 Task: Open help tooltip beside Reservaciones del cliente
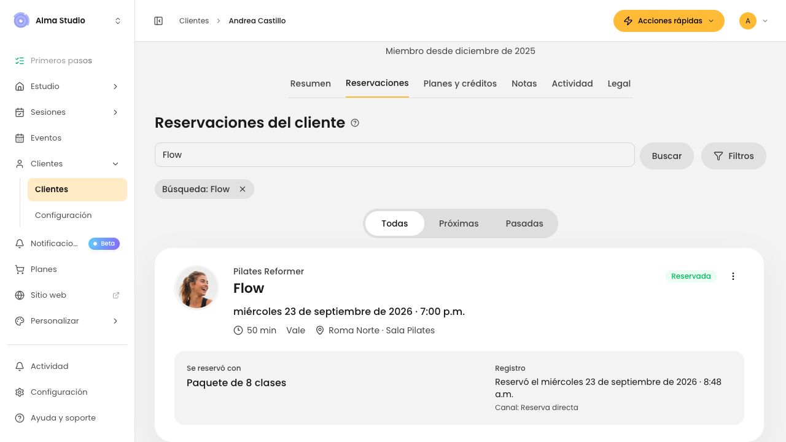(355, 123)
